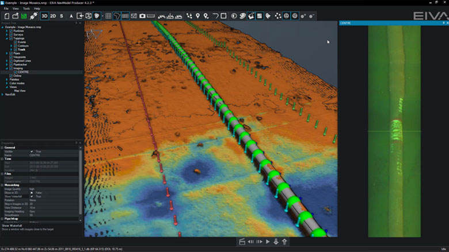Screen dimensions: 449x252
Task: Select the Map View tree item
Action: click(x=20, y=91)
